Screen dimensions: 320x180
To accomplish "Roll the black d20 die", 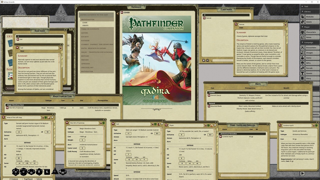I will [x=15, y=172].
